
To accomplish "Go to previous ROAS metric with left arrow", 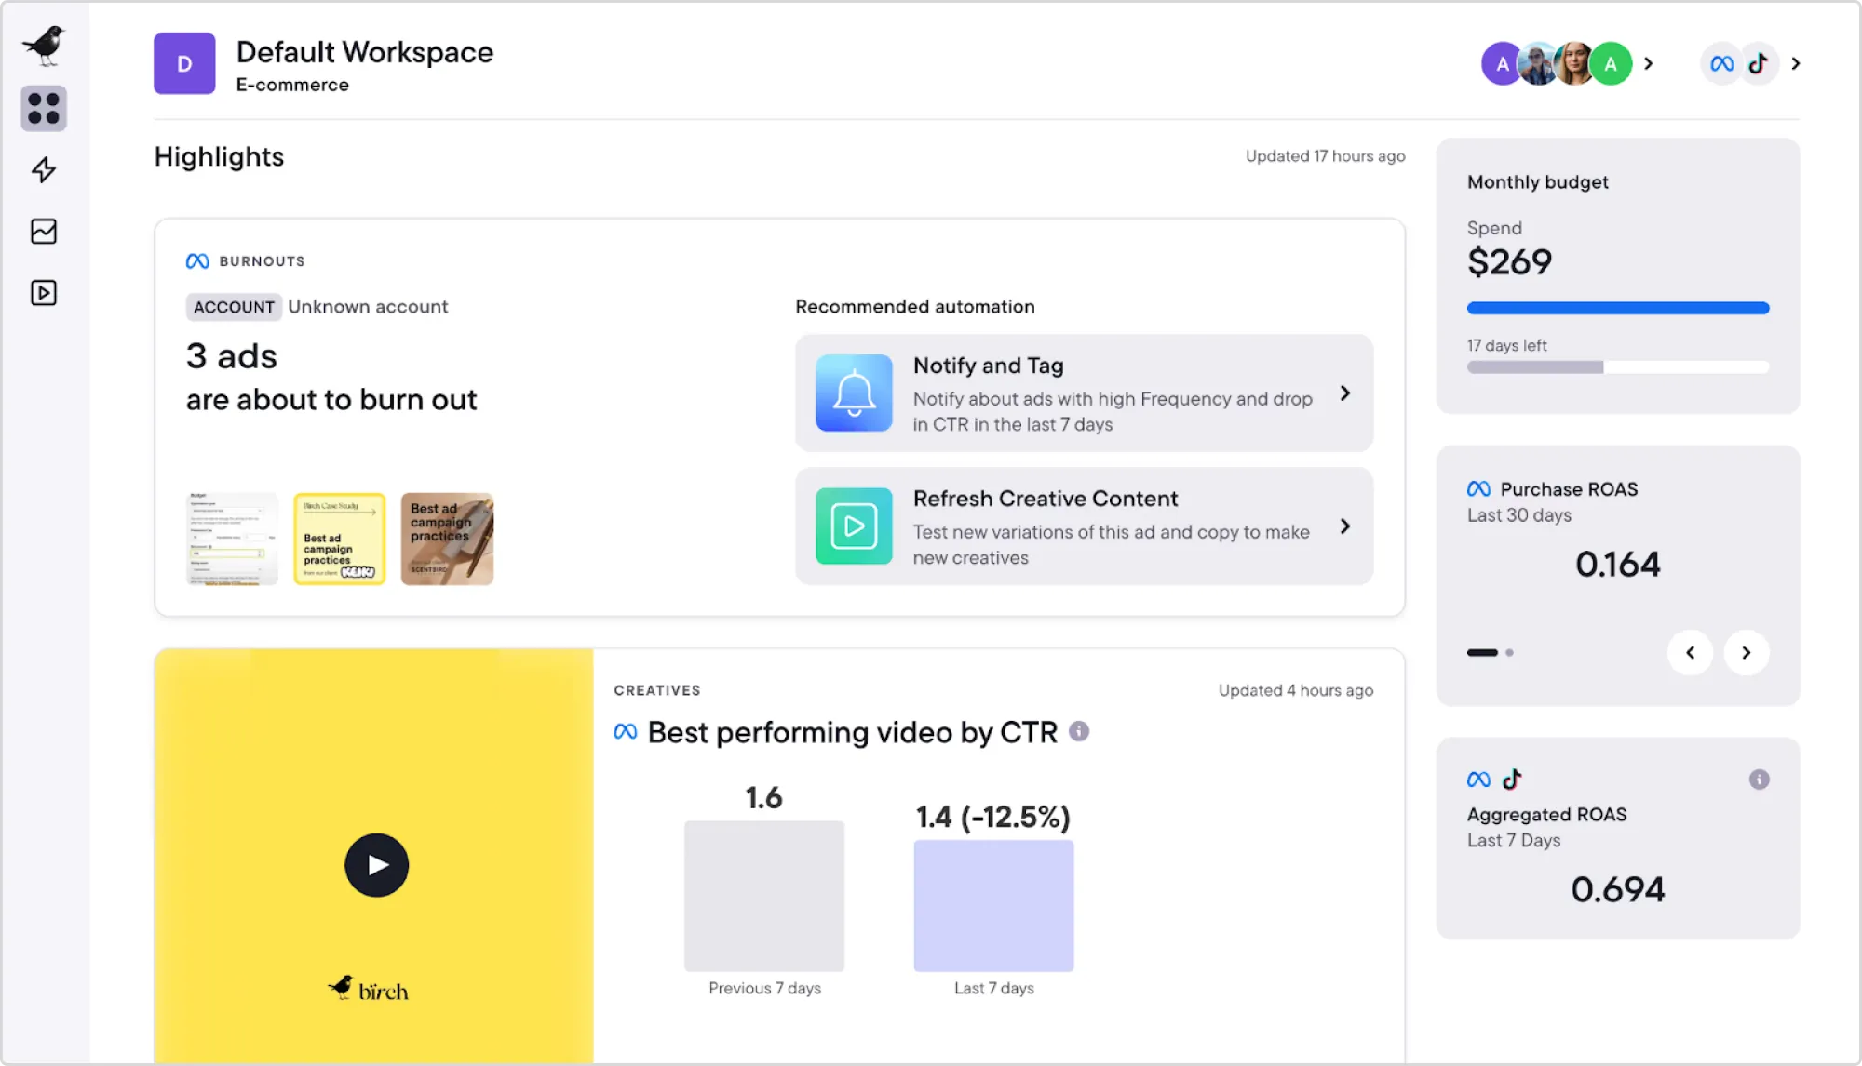I will click(1690, 653).
